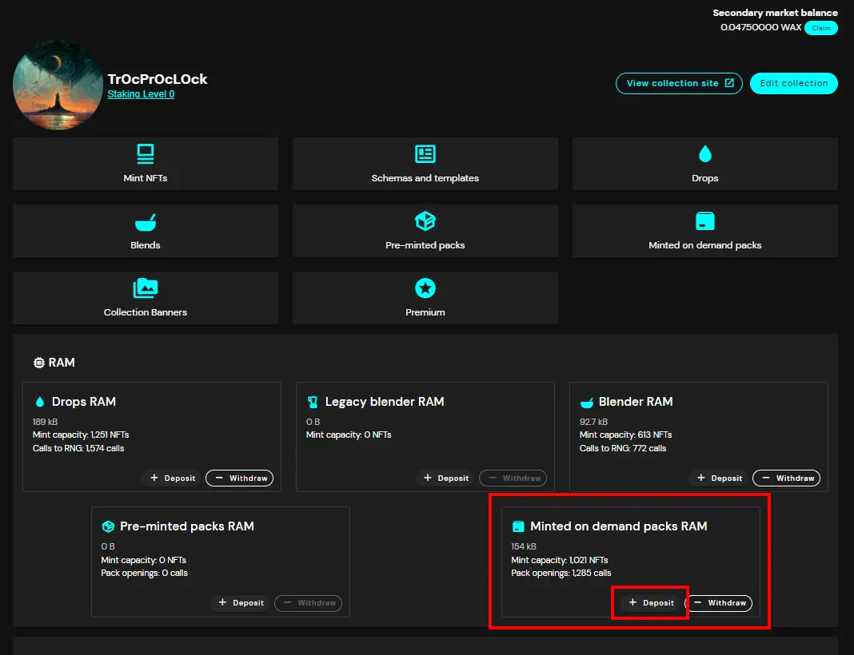The width and height of the screenshot is (854, 655).
Task: Click the blender icon beside Legacy blender RAM
Action: pyautogui.click(x=313, y=402)
